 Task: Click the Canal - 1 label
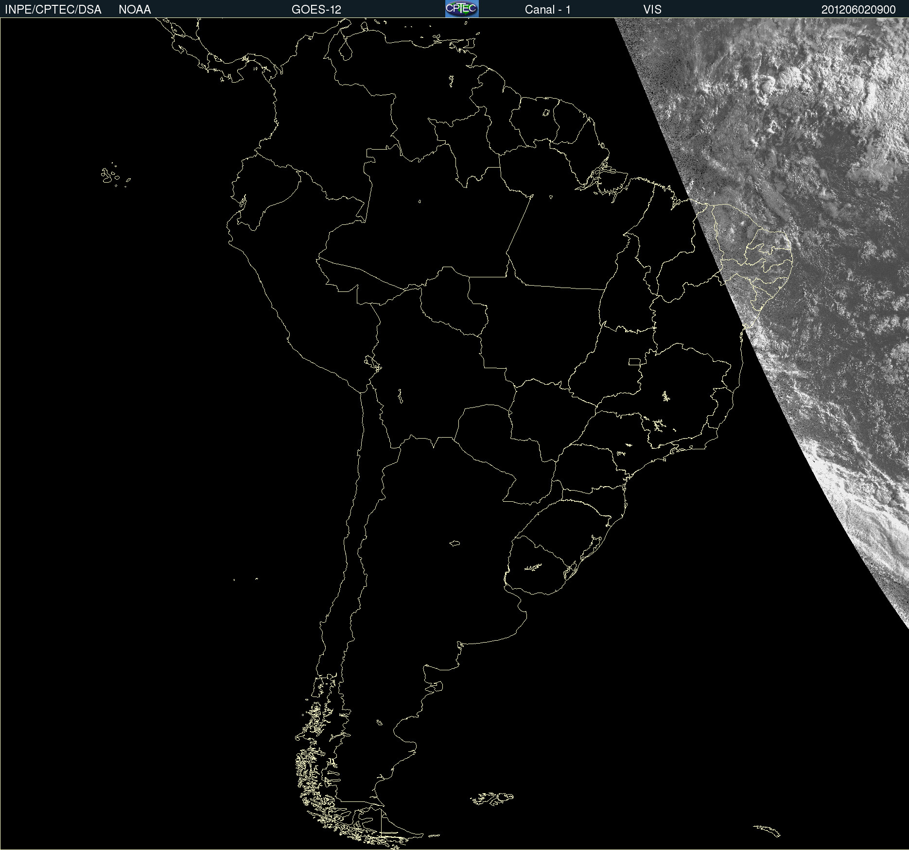click(548, 10)
